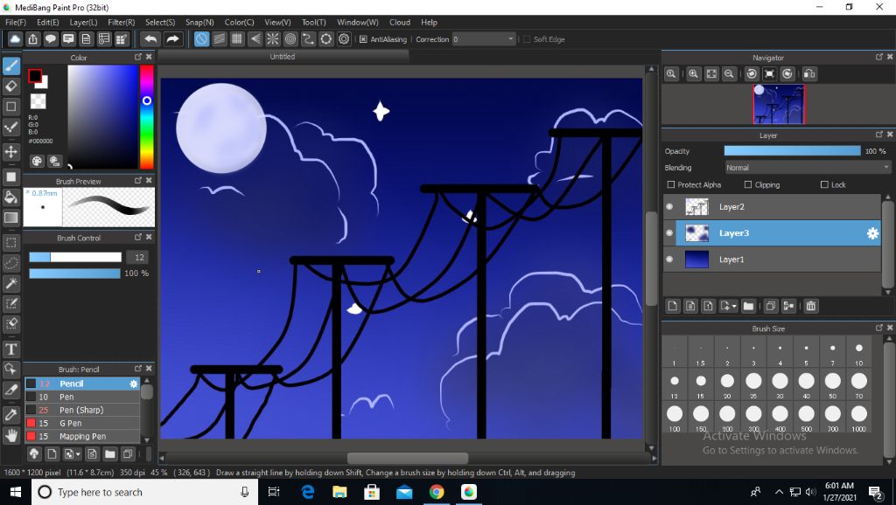Enable the Soft Edge checkbox
The image size is (896, 505).
(526, 39)
